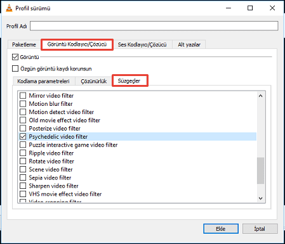This screenshot has height=244, width=285.
Task: Check the Mirror video filter box
Action: click(x=23, y=96)
